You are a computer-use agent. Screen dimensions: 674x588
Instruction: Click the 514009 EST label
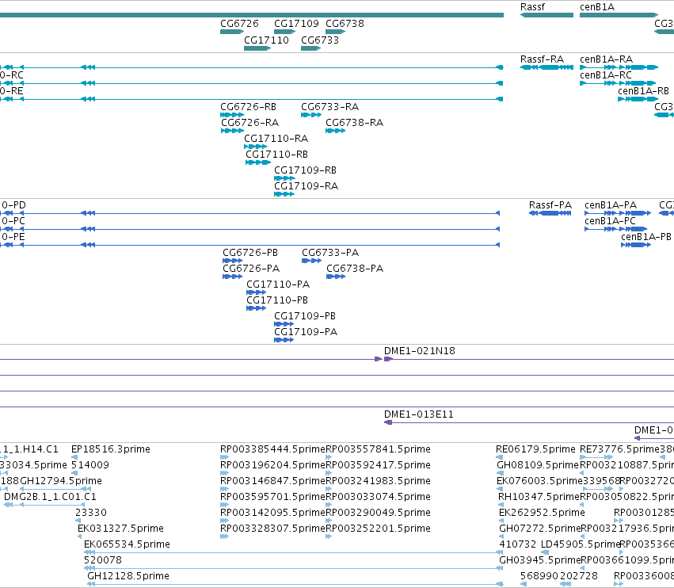point(89,465)
